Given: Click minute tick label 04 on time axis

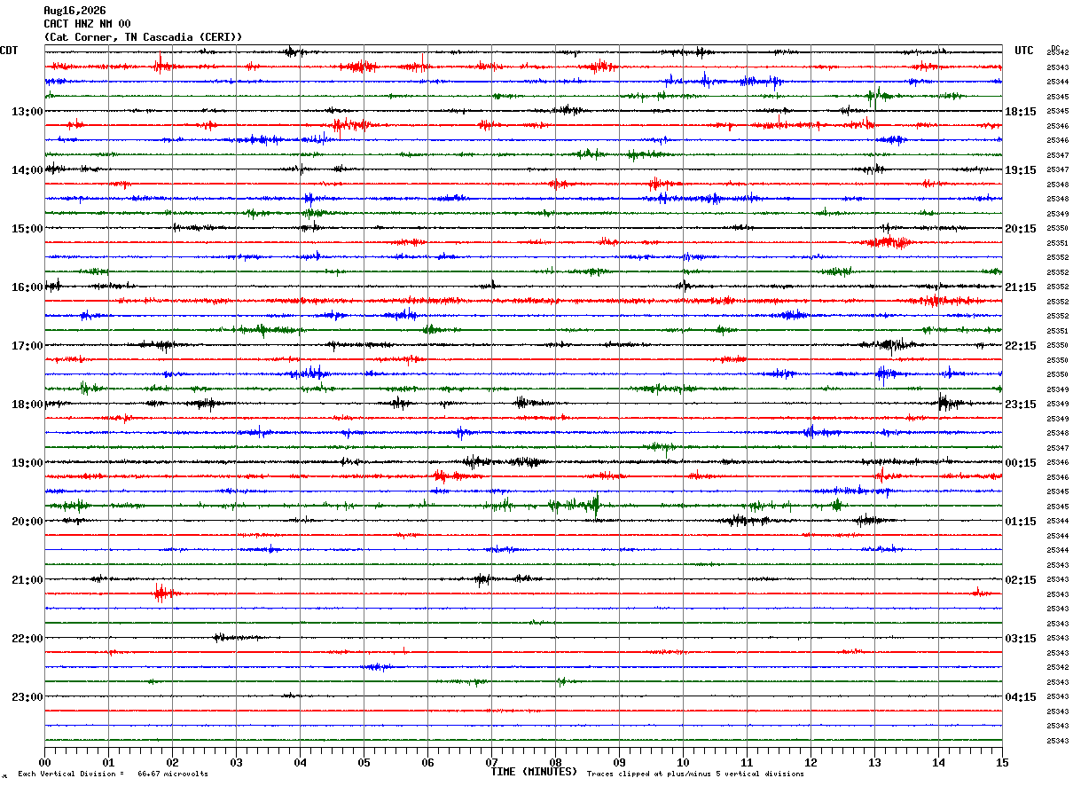Looking at the screenshot, I should (x=300, y=762).
